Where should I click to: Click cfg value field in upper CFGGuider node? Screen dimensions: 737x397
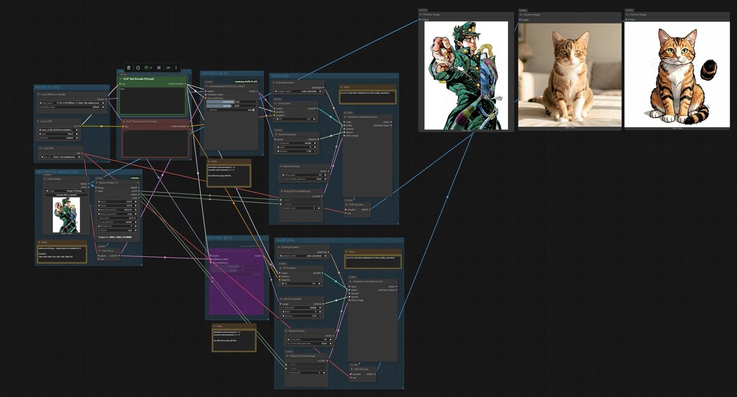(296, 119)
